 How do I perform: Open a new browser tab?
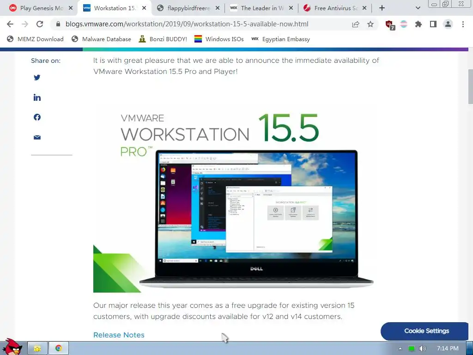point(382,8)
